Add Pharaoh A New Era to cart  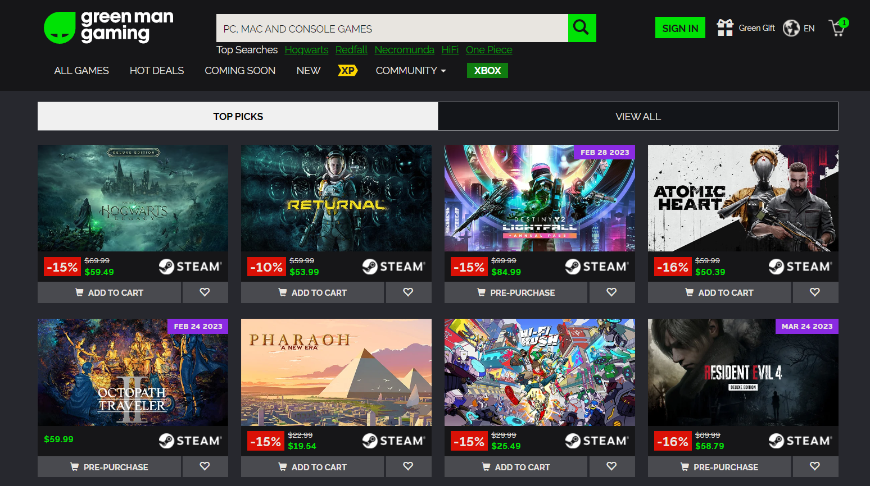pos(313,466)
